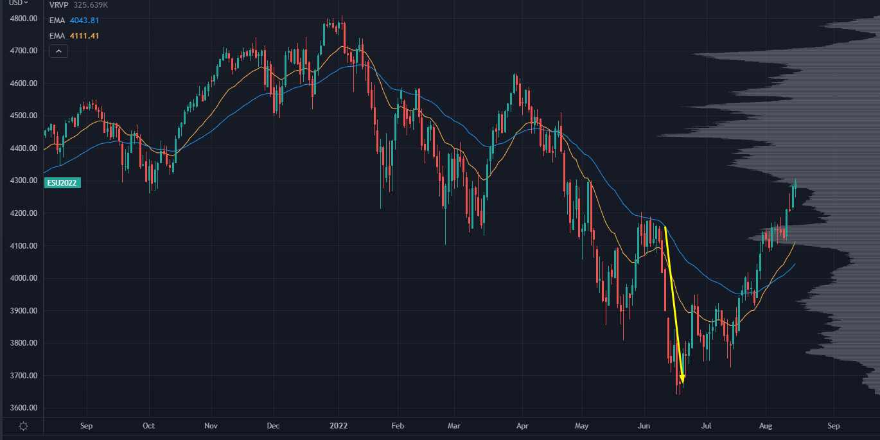This screenshot has height=440, width=880.
Task: Click the 4600.00 price axis label
Action: [x=24, y=84]
